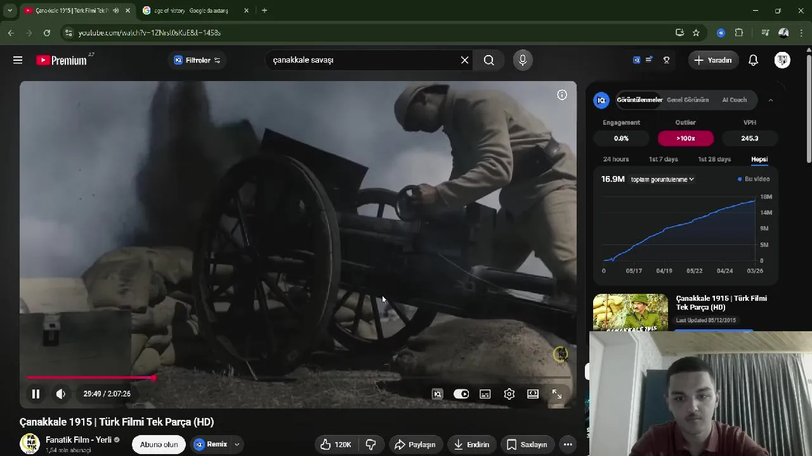This screenshot has height=456, width=812.
Task: Dislike the video with thumbs down
Action: [x=371, y=445]
